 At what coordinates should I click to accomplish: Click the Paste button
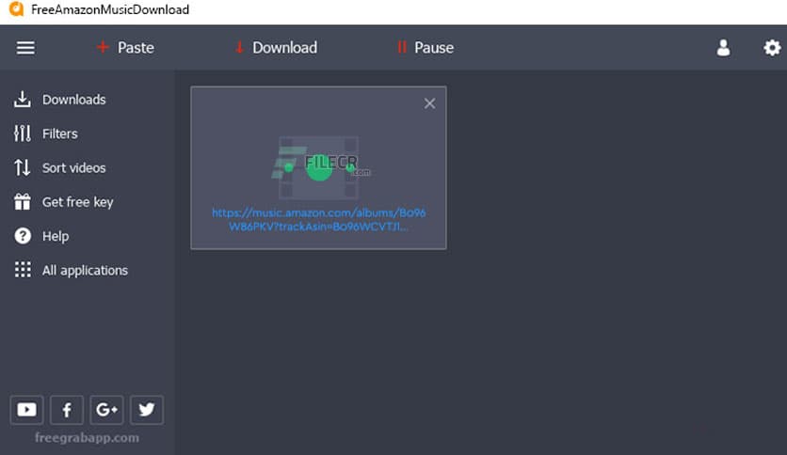coord(125,48)
